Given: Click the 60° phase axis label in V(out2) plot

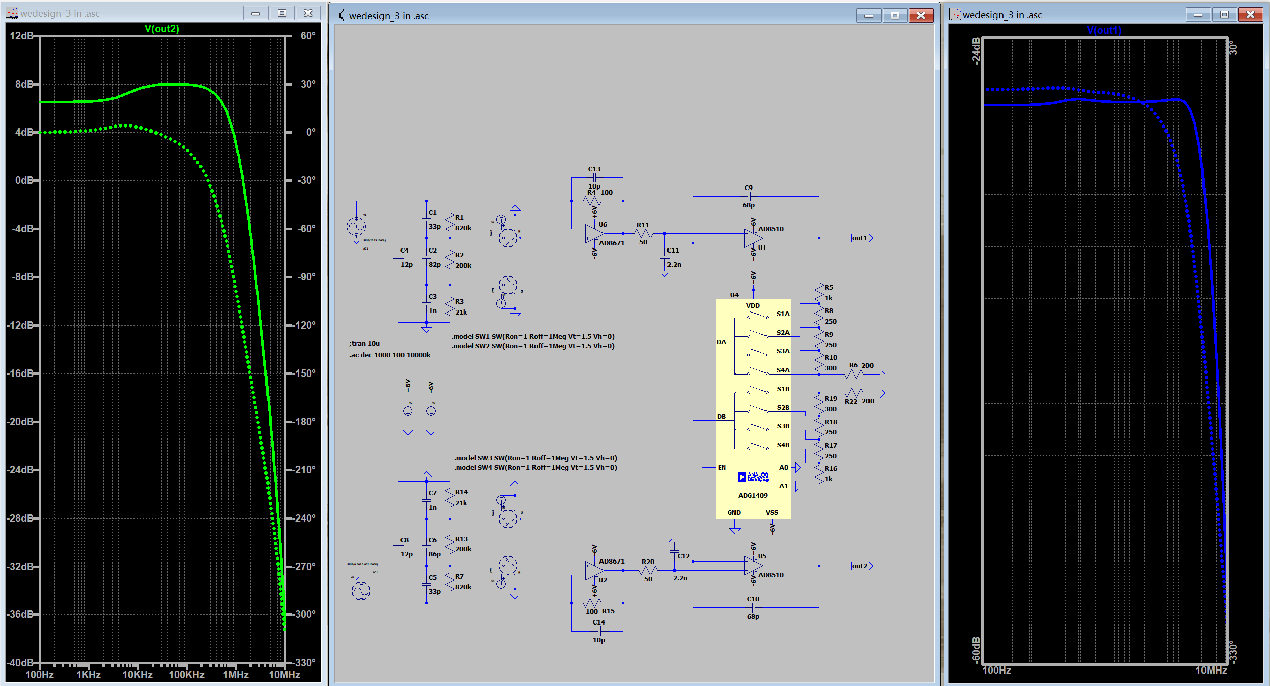Looking at the screenshot, I should 308,36.
